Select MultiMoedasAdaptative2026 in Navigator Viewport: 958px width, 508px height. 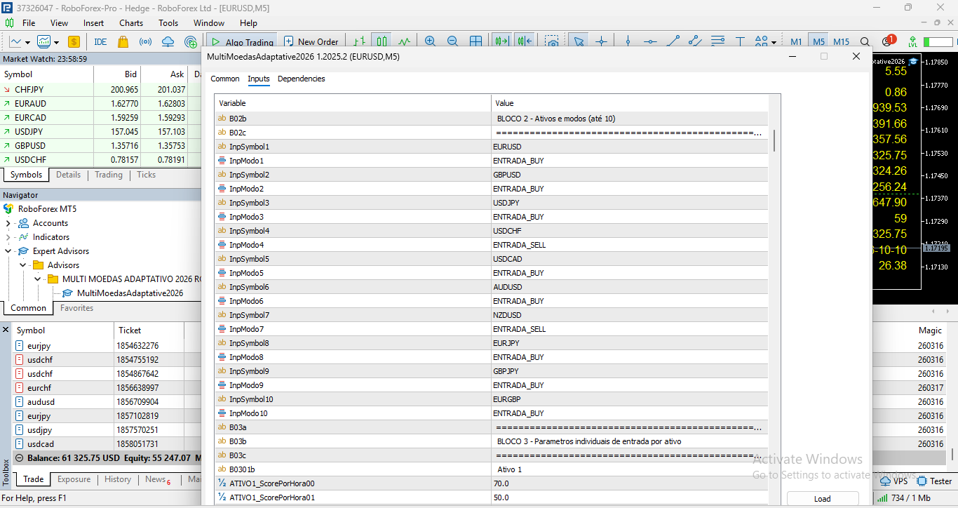pyautogui.click(x=130, y=293)
